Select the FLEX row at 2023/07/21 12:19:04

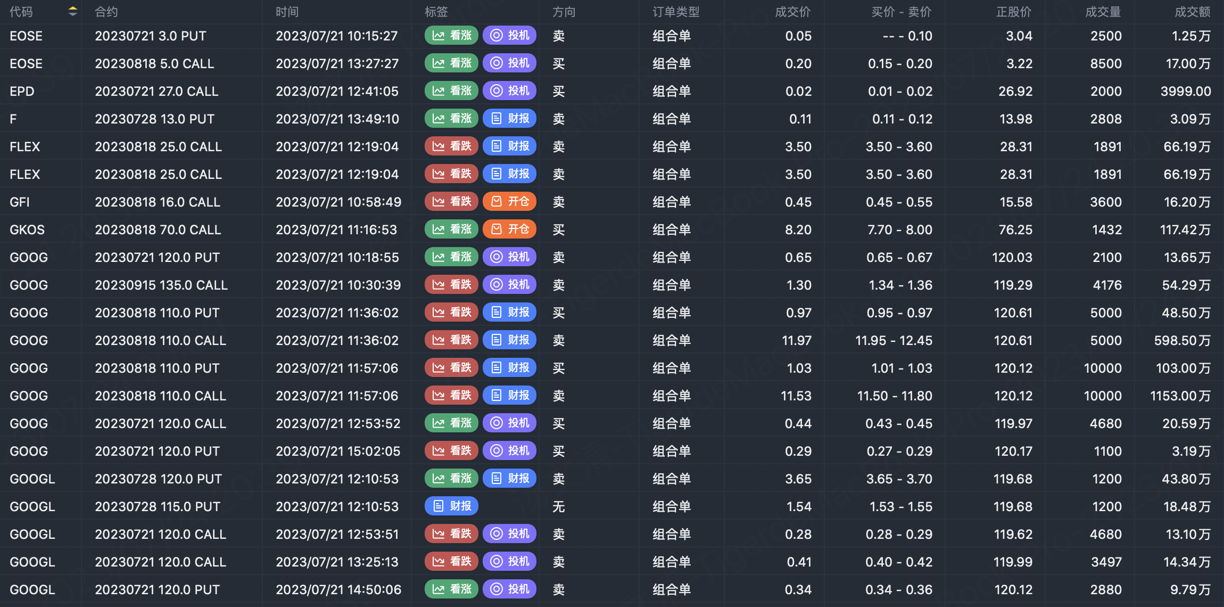click(x=337, y=146)
